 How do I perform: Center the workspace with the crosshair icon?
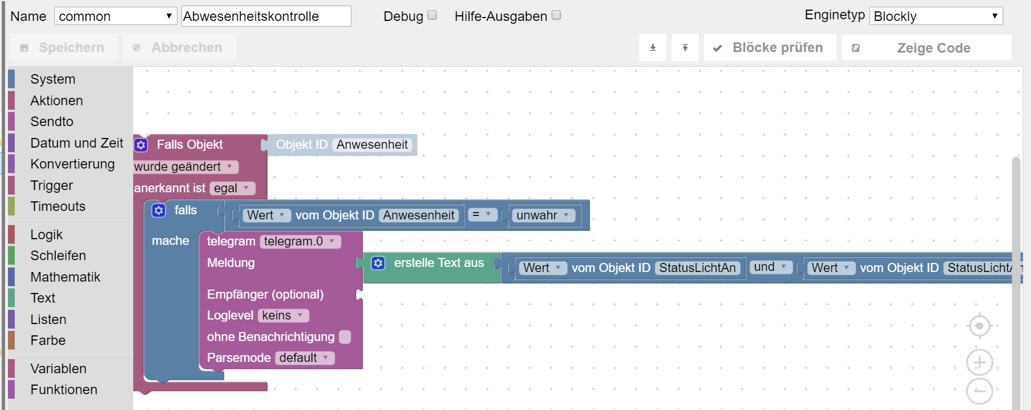pyautogui.click(x=979, y=326)
